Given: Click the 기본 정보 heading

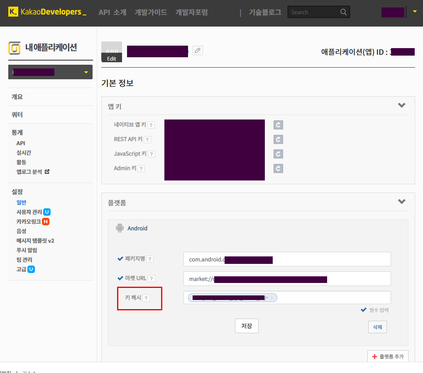Looking at the screenshot, I should [x=117, y=83].
